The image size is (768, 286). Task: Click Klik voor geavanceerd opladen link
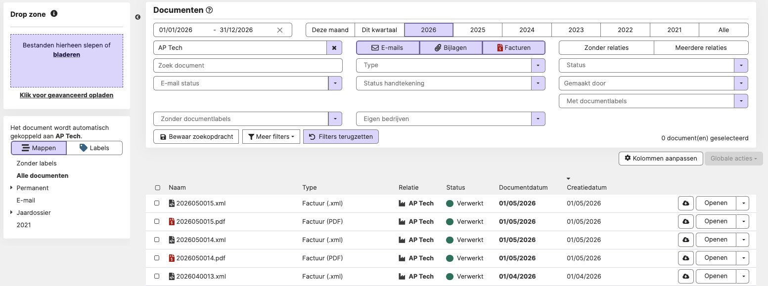click(x=67, y=95)
